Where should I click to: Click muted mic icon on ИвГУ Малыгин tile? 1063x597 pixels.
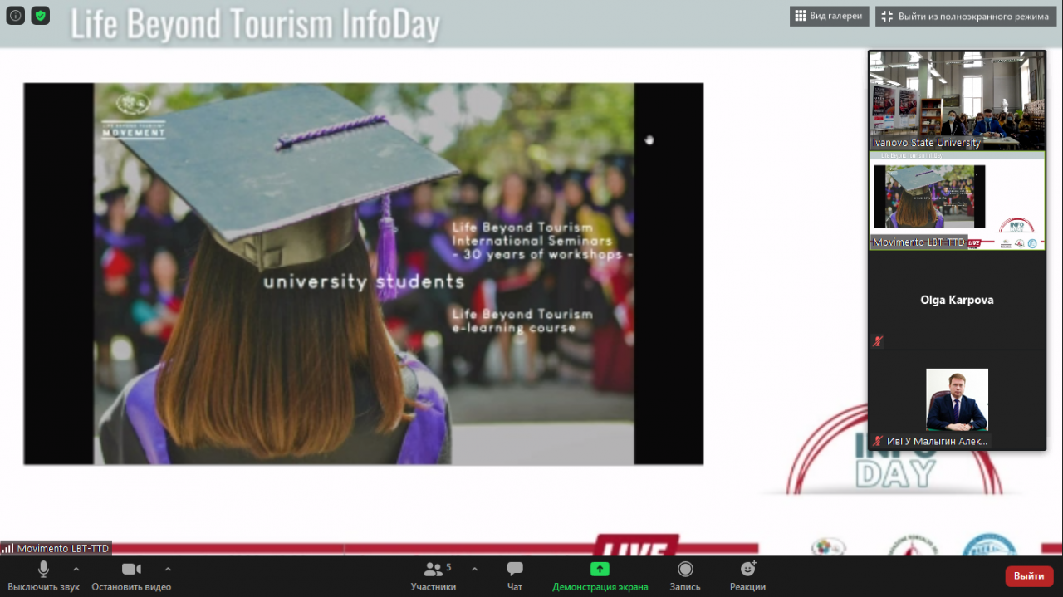tap(878, 441)
